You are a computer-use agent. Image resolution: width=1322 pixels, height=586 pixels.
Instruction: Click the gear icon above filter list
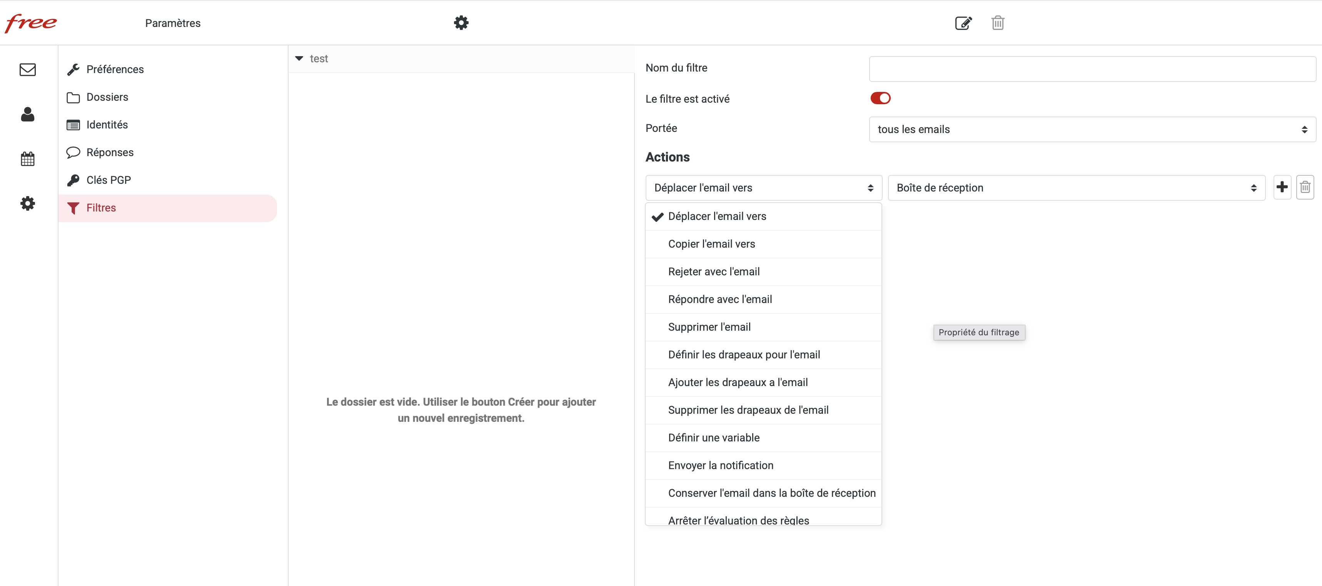(x=461, y=23)
